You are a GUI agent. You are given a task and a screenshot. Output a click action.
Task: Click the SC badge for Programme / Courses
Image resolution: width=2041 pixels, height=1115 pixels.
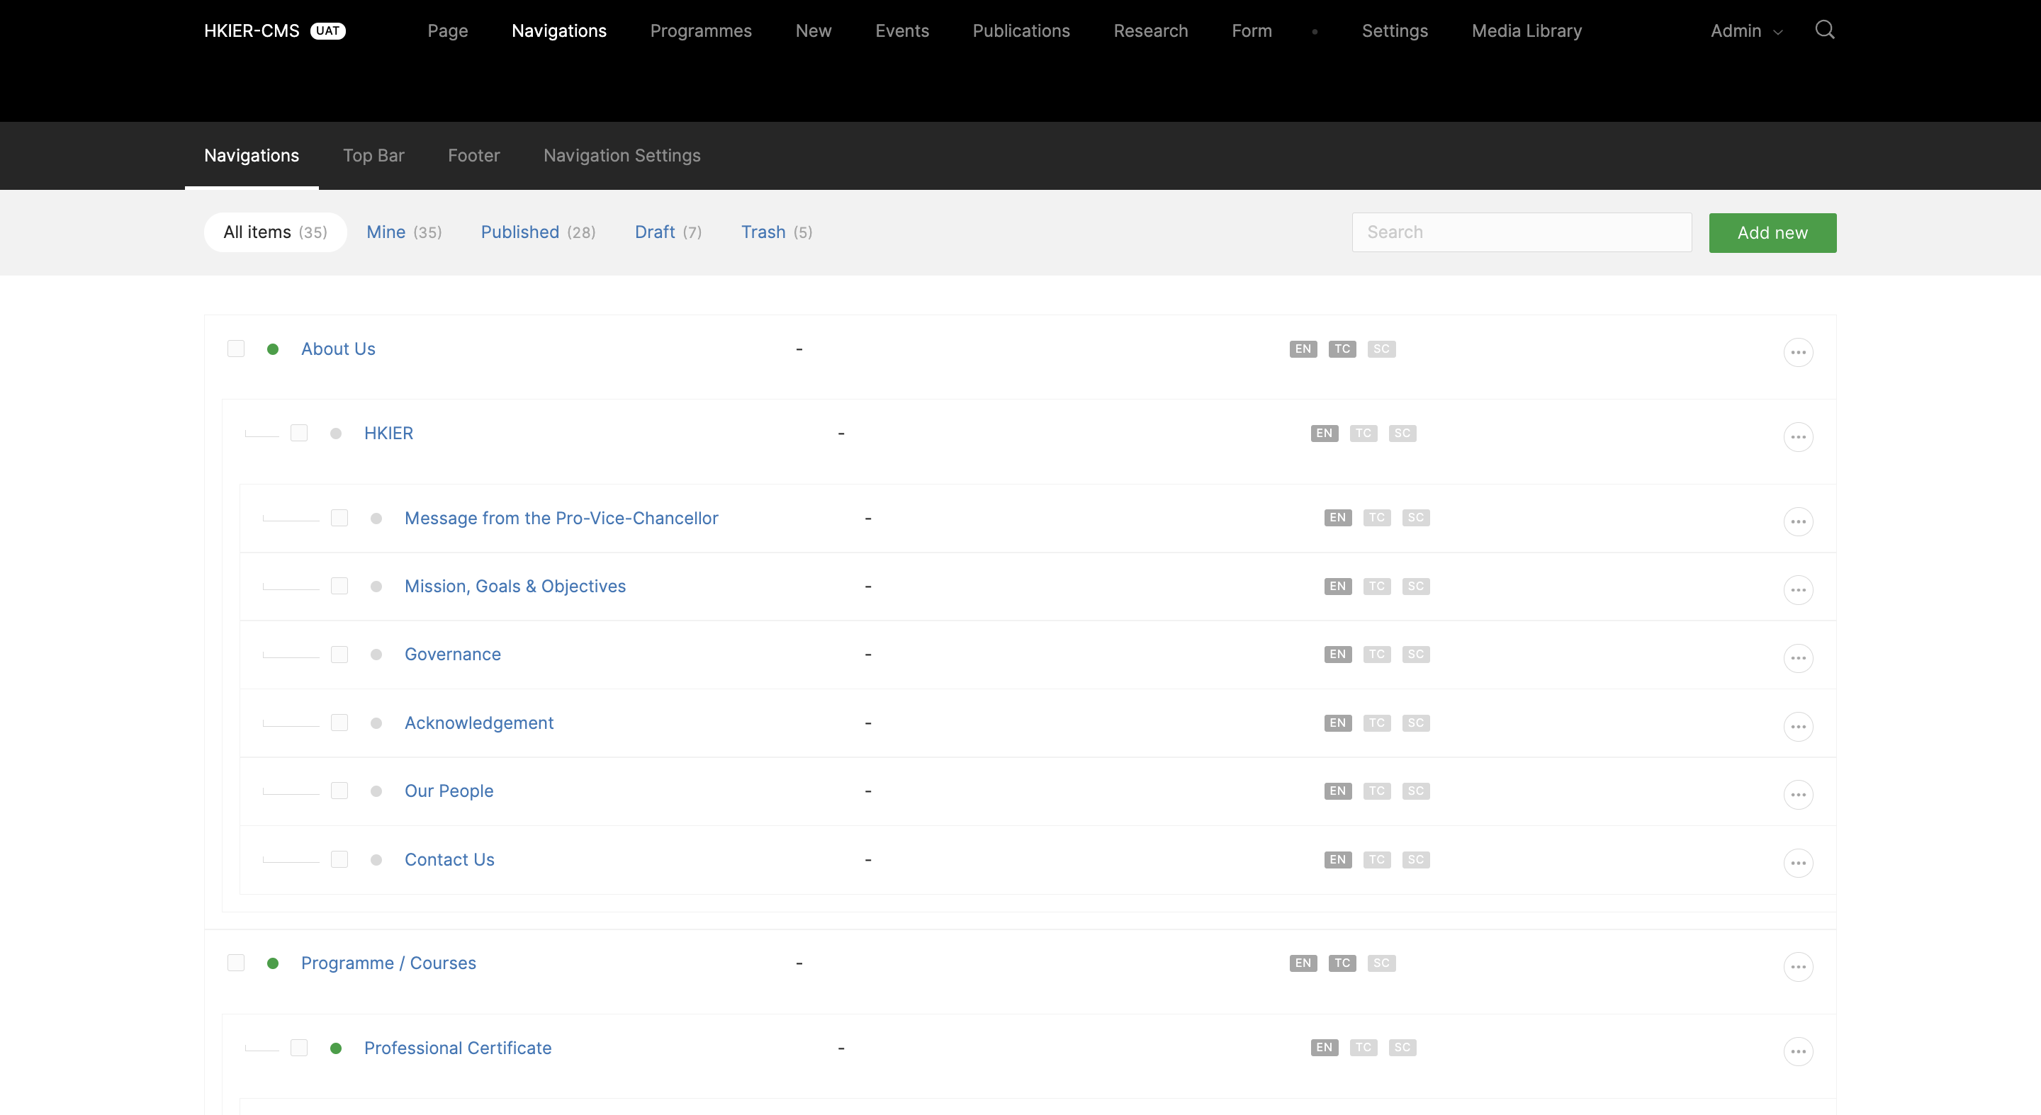pyautogui.click(x=1381, y=963)
